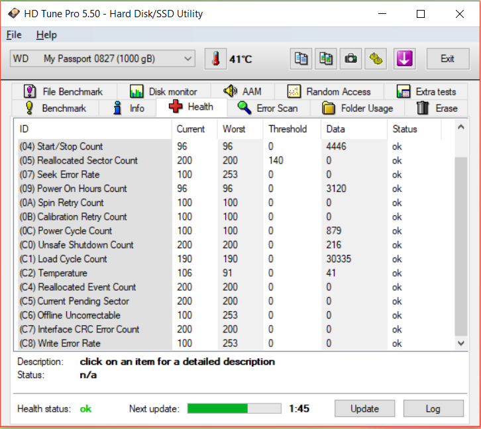
Task: Switch to the Benchmark tab
Action: click(56, 108)
